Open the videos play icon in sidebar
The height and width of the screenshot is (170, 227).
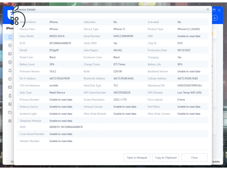point(10,79)
